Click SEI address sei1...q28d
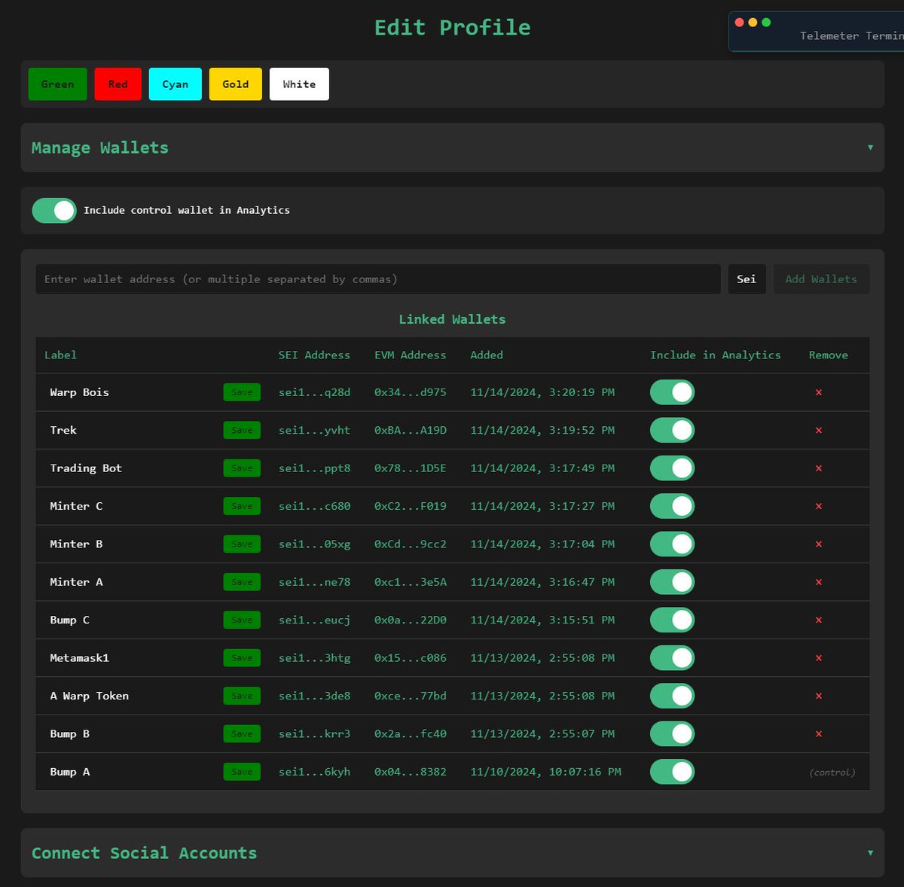The height and width of the screenshot is (887, 904). tap(314, 392)
